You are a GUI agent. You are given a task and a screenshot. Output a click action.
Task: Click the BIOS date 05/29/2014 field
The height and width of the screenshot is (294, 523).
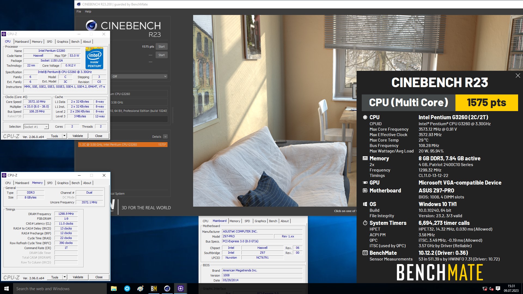pos(262,280)
